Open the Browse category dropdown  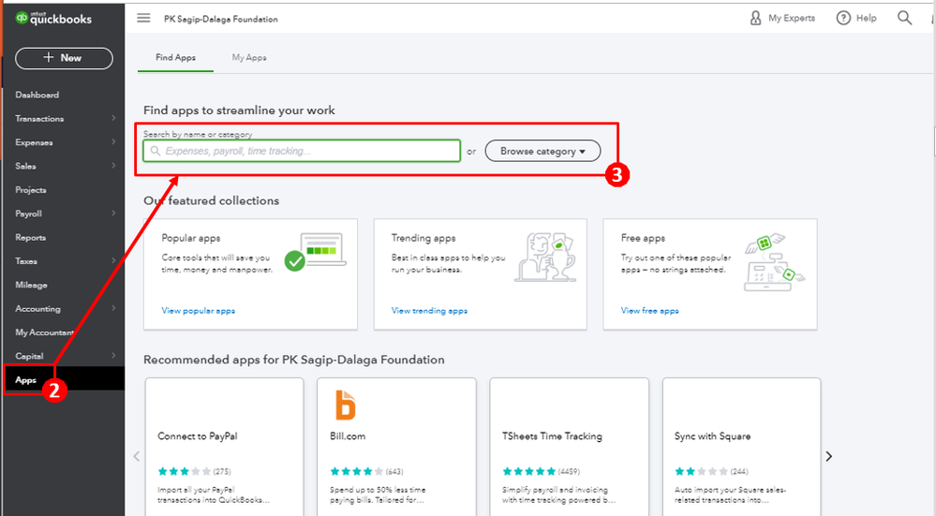coord(542,151)
